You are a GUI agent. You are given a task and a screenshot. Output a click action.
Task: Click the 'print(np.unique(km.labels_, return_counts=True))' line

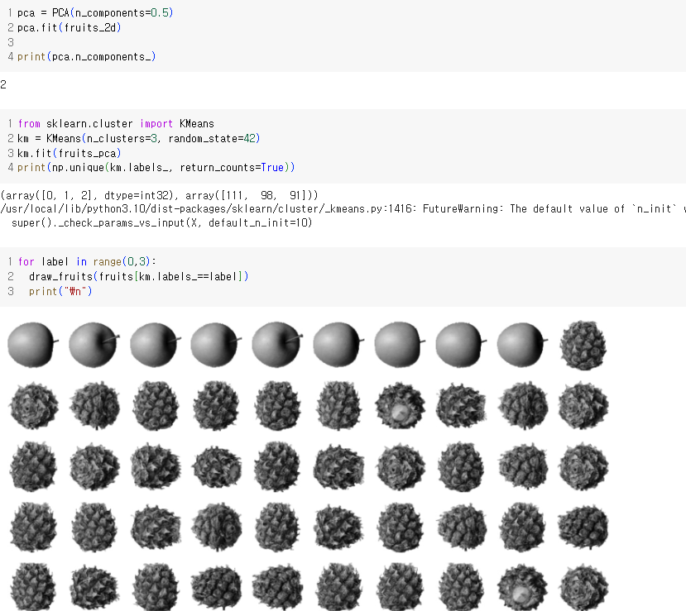pyautogui.click(x=156, y=167)
